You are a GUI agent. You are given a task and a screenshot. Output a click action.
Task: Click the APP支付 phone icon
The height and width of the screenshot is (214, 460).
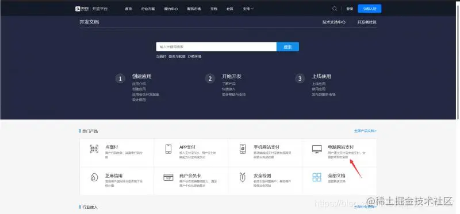168,149
